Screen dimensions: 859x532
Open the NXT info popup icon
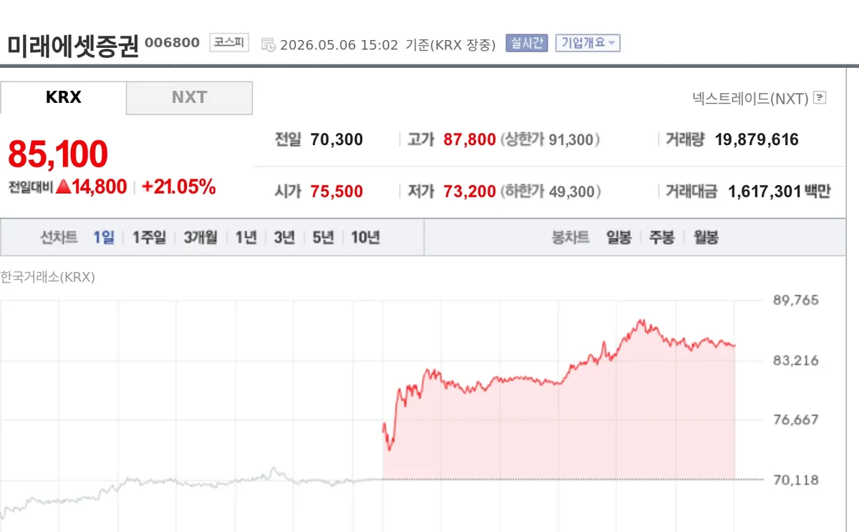[820, 98]
